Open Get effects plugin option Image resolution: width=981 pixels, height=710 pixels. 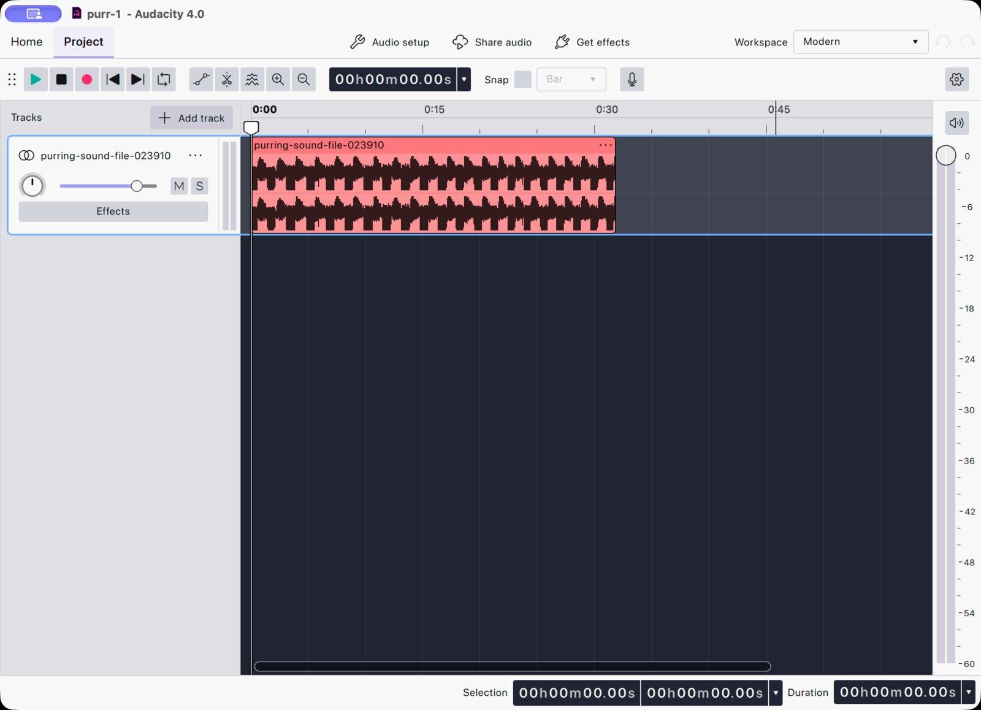592,42
